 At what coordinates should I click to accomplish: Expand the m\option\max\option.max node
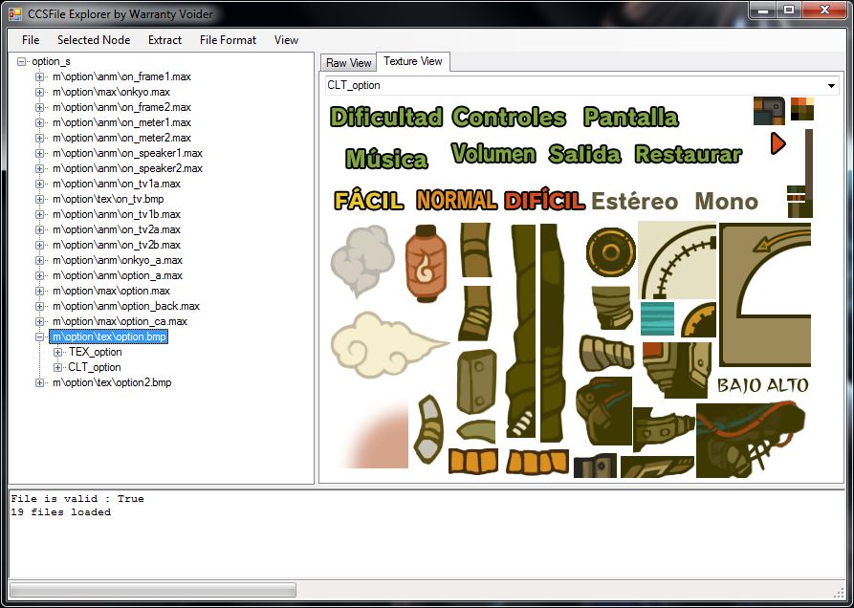point(39,291)
